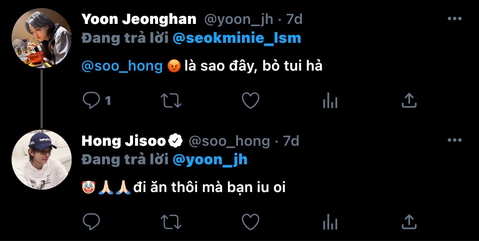Open the @soo_hong mention in tweet text
The width and height of the screenshot is (479, 241).
122,66
